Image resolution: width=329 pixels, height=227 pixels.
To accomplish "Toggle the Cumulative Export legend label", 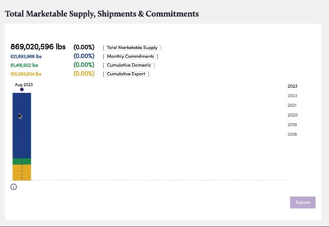I will pyautogui.click(x=126, y=74).
